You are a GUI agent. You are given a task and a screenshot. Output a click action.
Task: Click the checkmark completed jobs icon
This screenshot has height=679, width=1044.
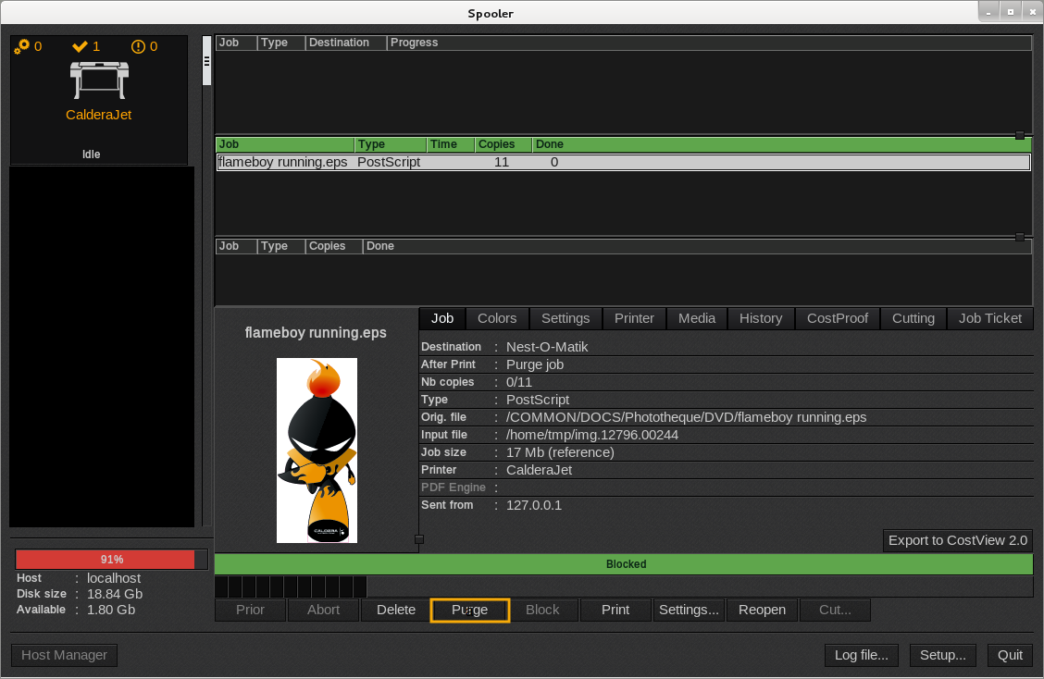80,46
